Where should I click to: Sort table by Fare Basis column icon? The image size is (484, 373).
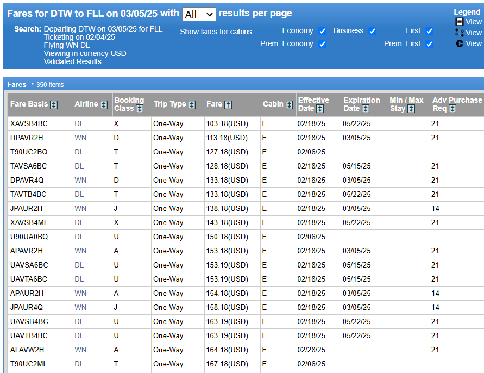[54, 105]
